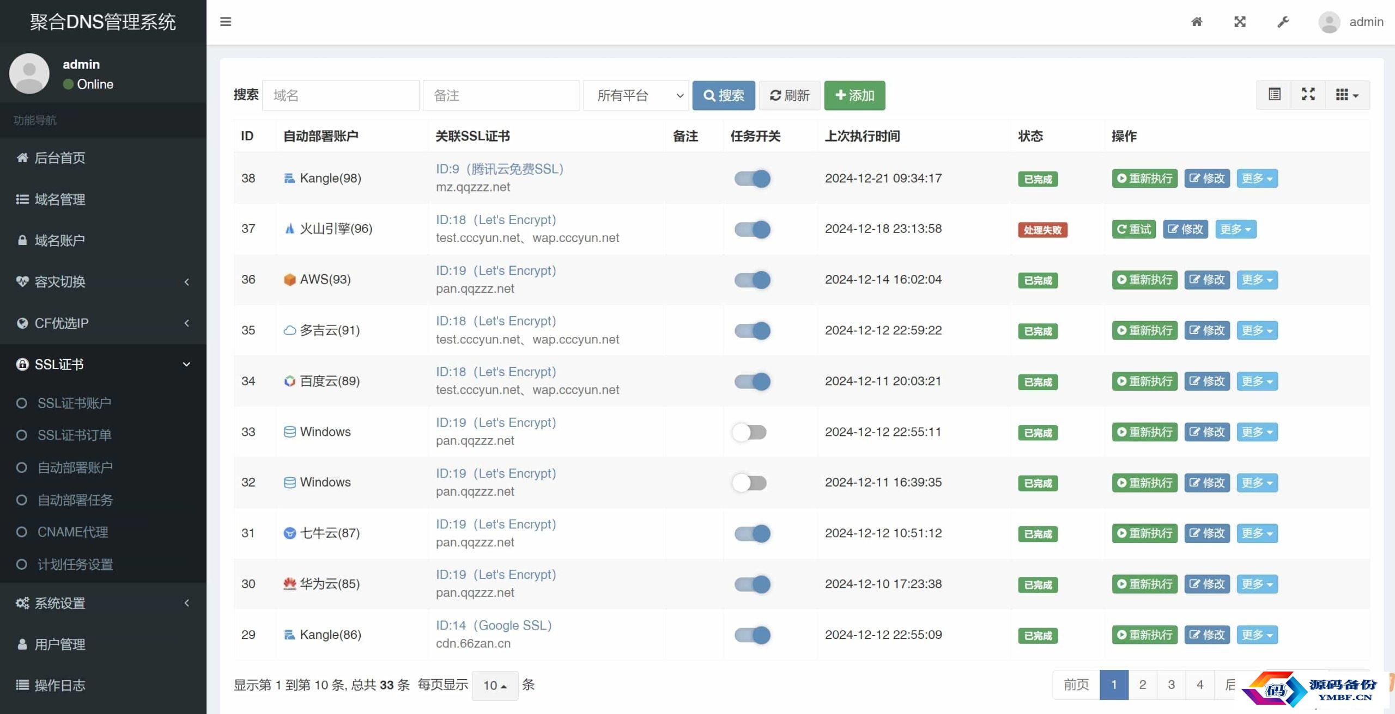Focus the 备注 search input

click(501, 96)
